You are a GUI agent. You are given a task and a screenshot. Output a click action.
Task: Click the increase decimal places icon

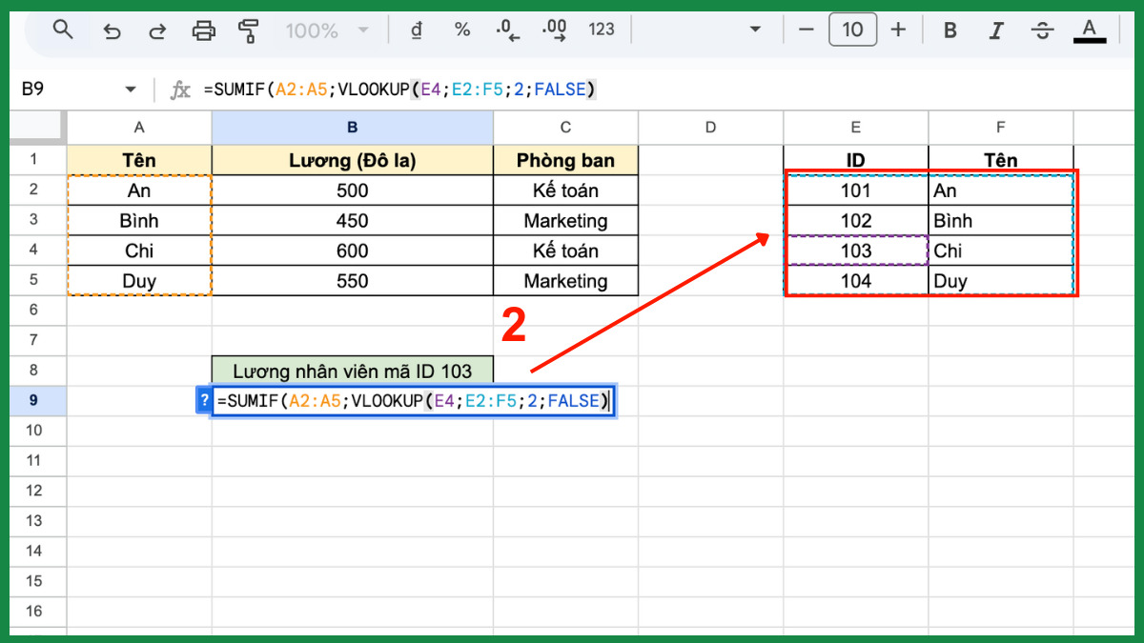[x=553, y=30]
